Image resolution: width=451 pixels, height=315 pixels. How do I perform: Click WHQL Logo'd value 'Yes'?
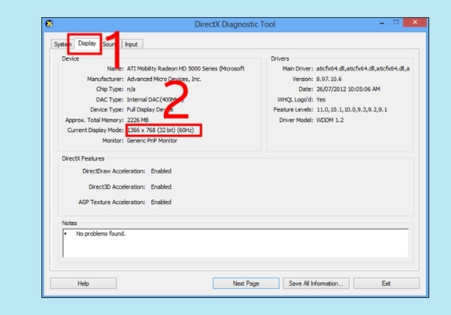click(x=321, y=100)
